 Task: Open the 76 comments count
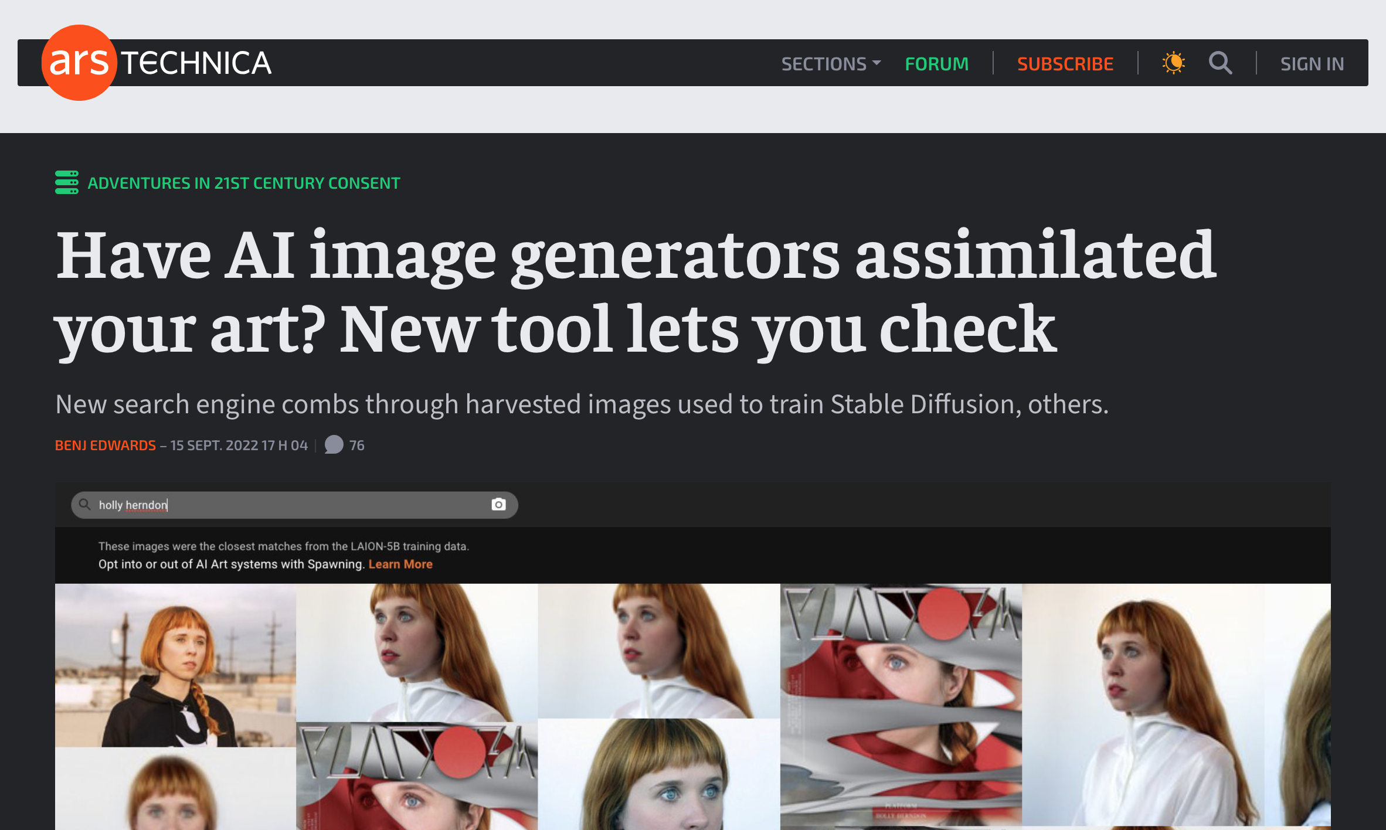point(356,445)
